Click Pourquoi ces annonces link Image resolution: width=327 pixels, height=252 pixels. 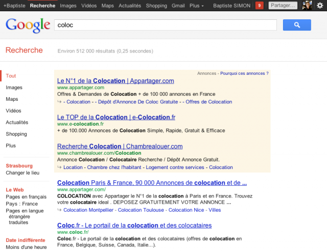point(244,73)
